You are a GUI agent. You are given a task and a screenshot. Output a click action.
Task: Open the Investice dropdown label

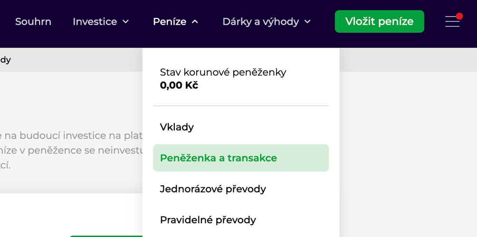tap(95, 21)
